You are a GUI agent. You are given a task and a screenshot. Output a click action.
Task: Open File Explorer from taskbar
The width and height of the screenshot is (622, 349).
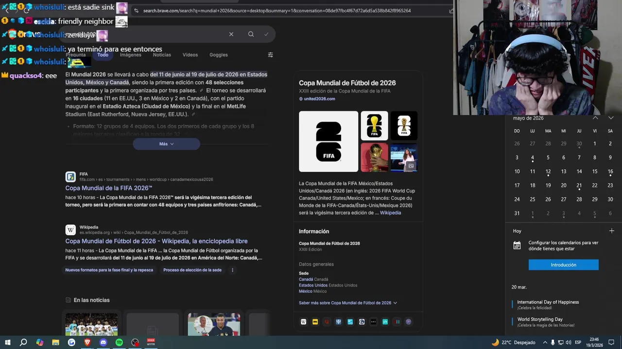coord(55,342)
